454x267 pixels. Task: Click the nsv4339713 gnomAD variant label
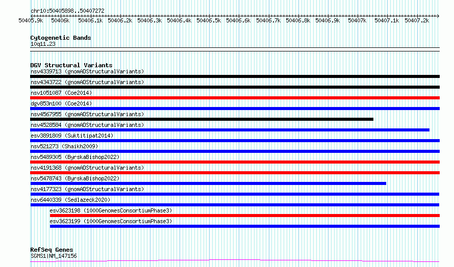(87, 71)
